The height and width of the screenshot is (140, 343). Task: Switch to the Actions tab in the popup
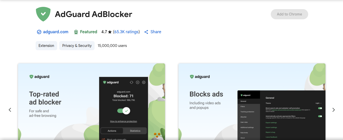[112, 131]
